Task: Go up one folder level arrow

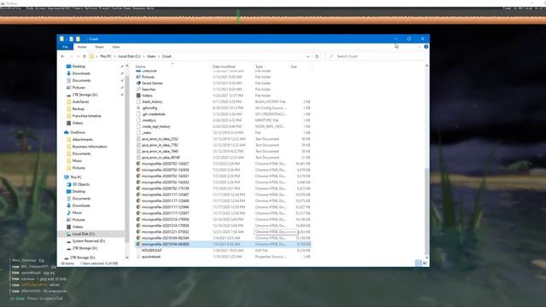Action: click(x=84, y=56)
